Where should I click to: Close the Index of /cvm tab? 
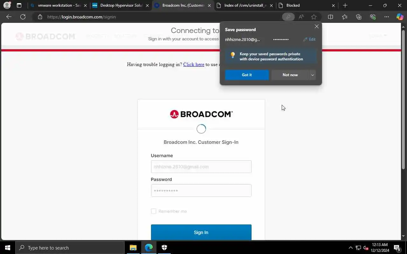(271, 5)
